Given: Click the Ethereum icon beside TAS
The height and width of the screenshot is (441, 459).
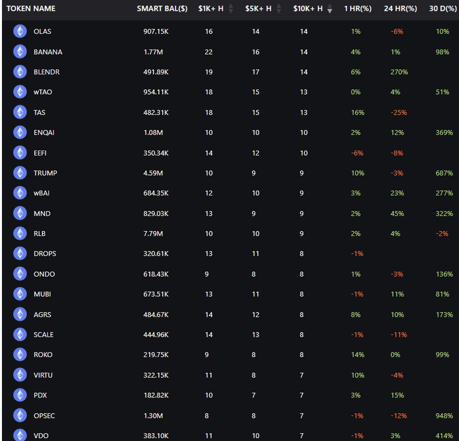Looking at the screenshot, I should tap(20, 112).
